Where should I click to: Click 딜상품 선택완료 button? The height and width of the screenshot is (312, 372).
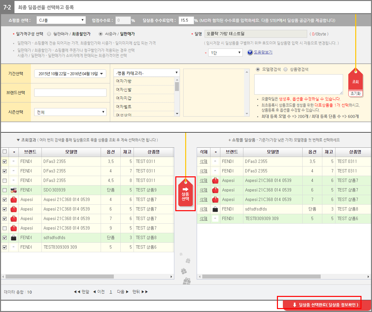click(325, 304)
